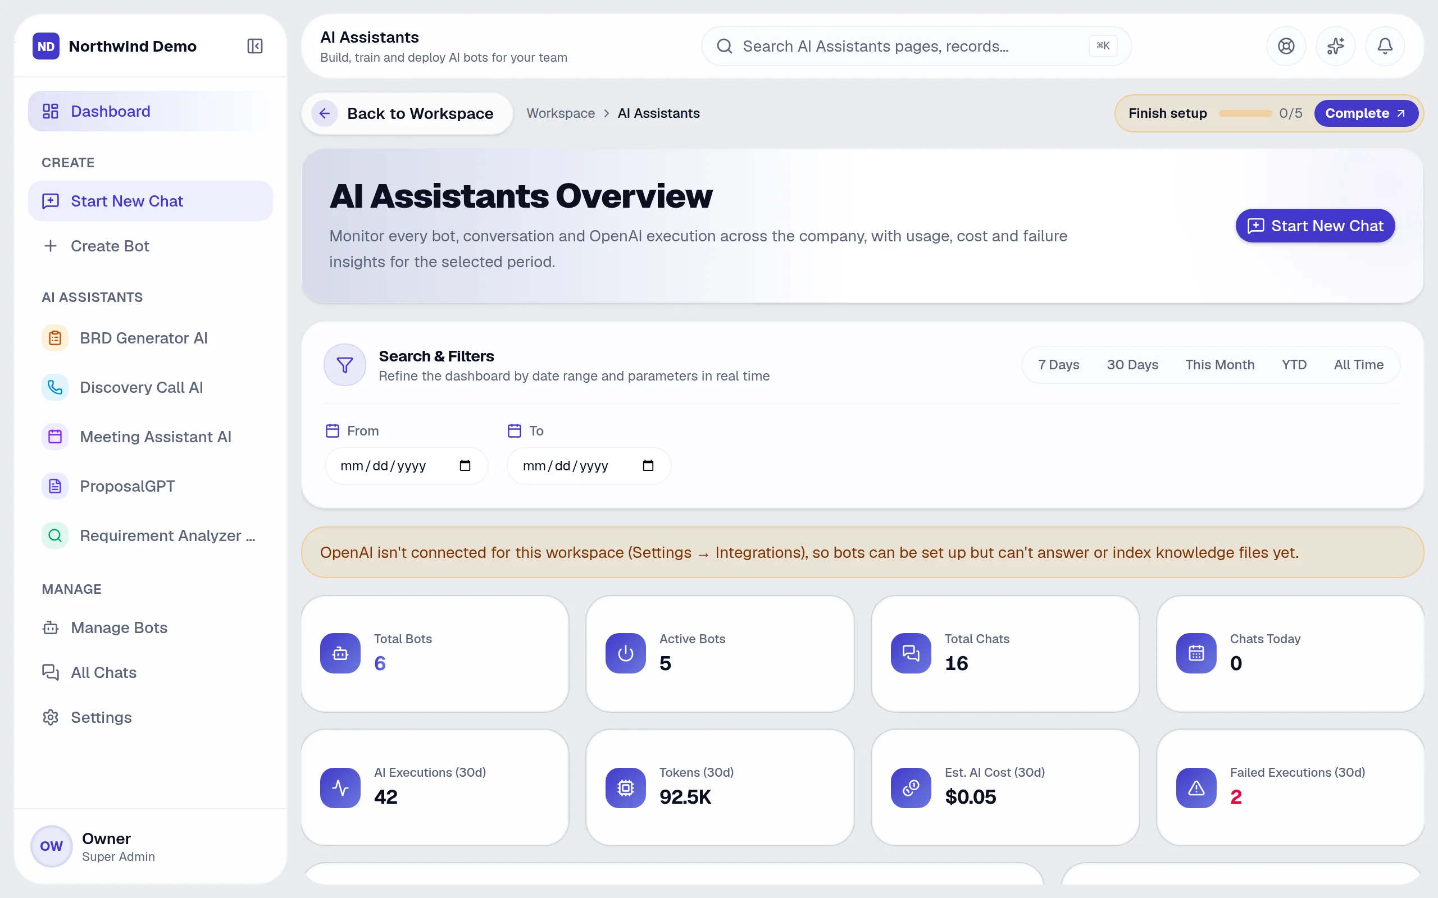Click the Finish setup progress bar
This screenshot has width=1438, height=898.
tap(1245, 113)
